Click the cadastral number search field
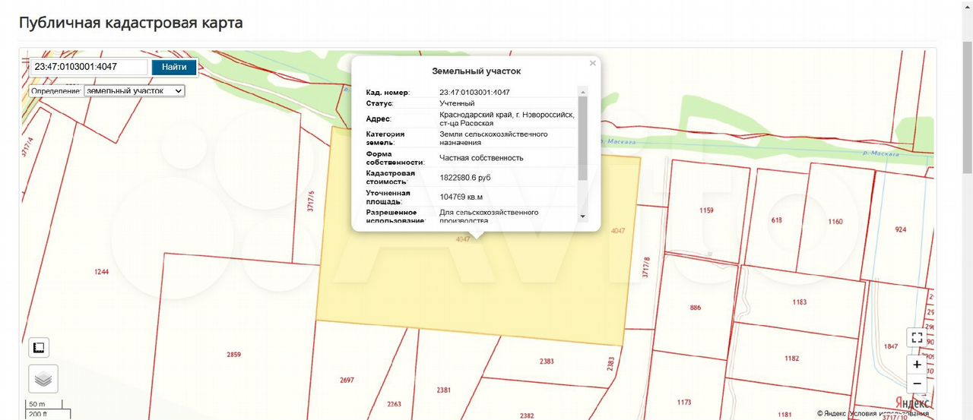973x420 pixels. click(x=88, y=67)
